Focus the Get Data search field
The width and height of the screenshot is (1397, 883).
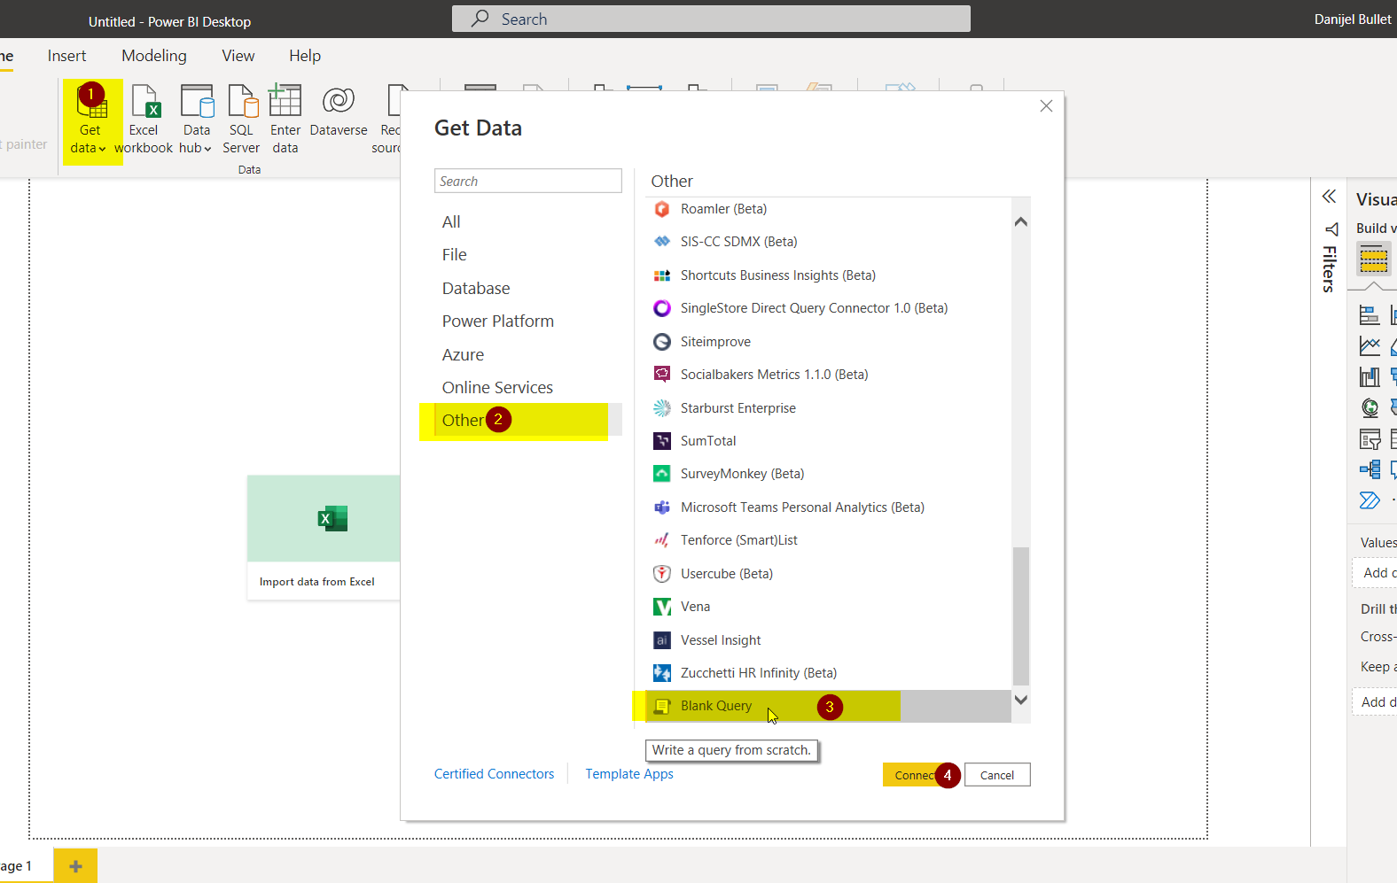(528, 181)
